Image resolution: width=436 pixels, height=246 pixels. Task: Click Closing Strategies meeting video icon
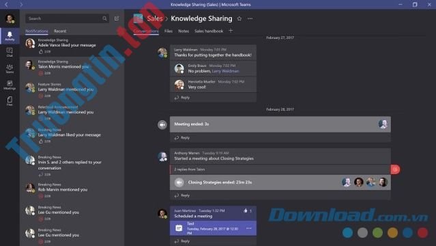pos(179,182)
